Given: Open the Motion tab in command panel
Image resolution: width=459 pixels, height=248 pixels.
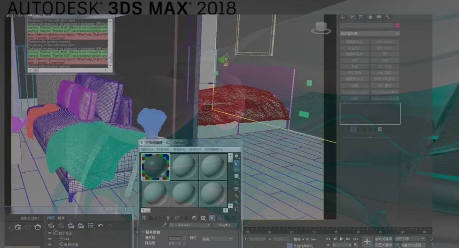Looking at the screenshot, I should pos(370,17).
